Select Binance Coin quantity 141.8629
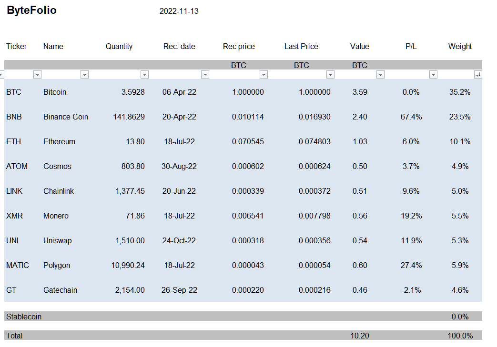Image resolution: width=497 pixels, height=347 pixels. pos(129,117)
